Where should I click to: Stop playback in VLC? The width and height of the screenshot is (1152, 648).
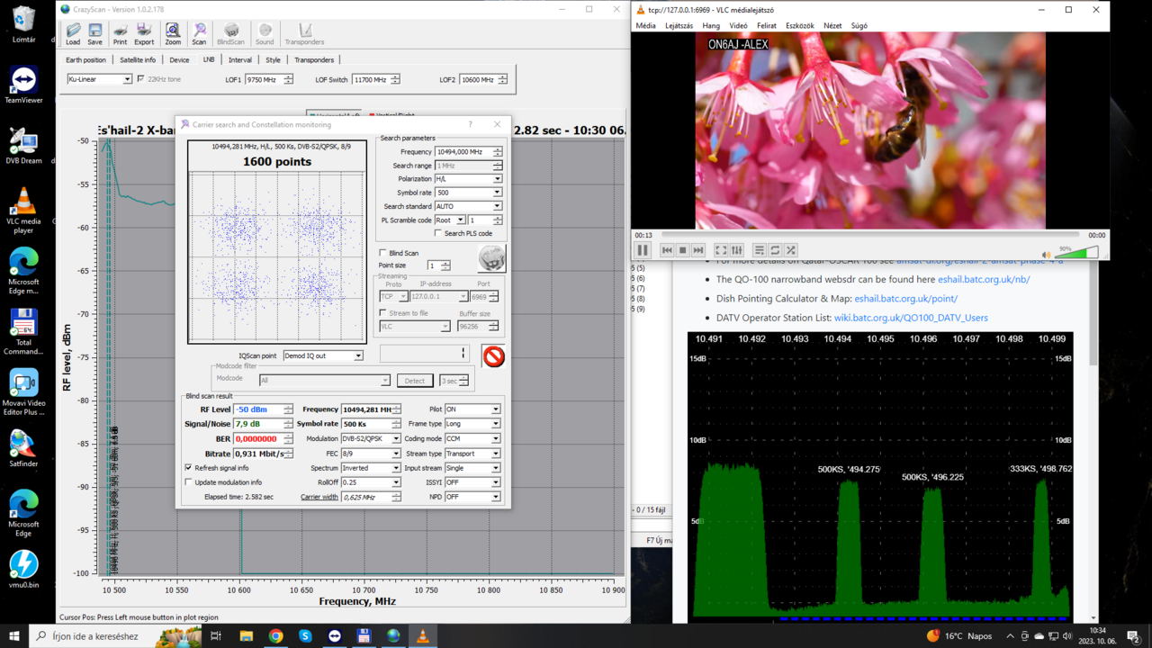pos(682,250)
